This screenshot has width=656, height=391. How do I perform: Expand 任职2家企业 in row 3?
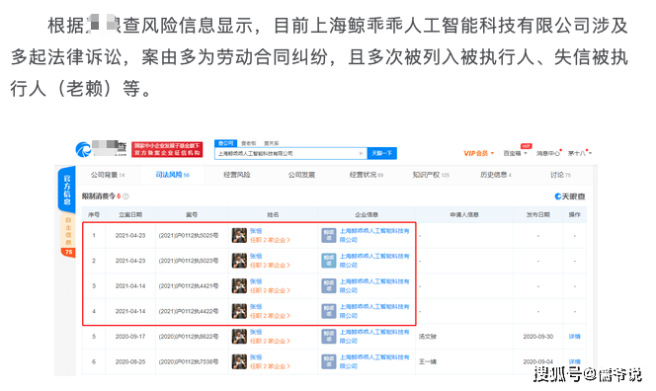[x=270, y=290]
